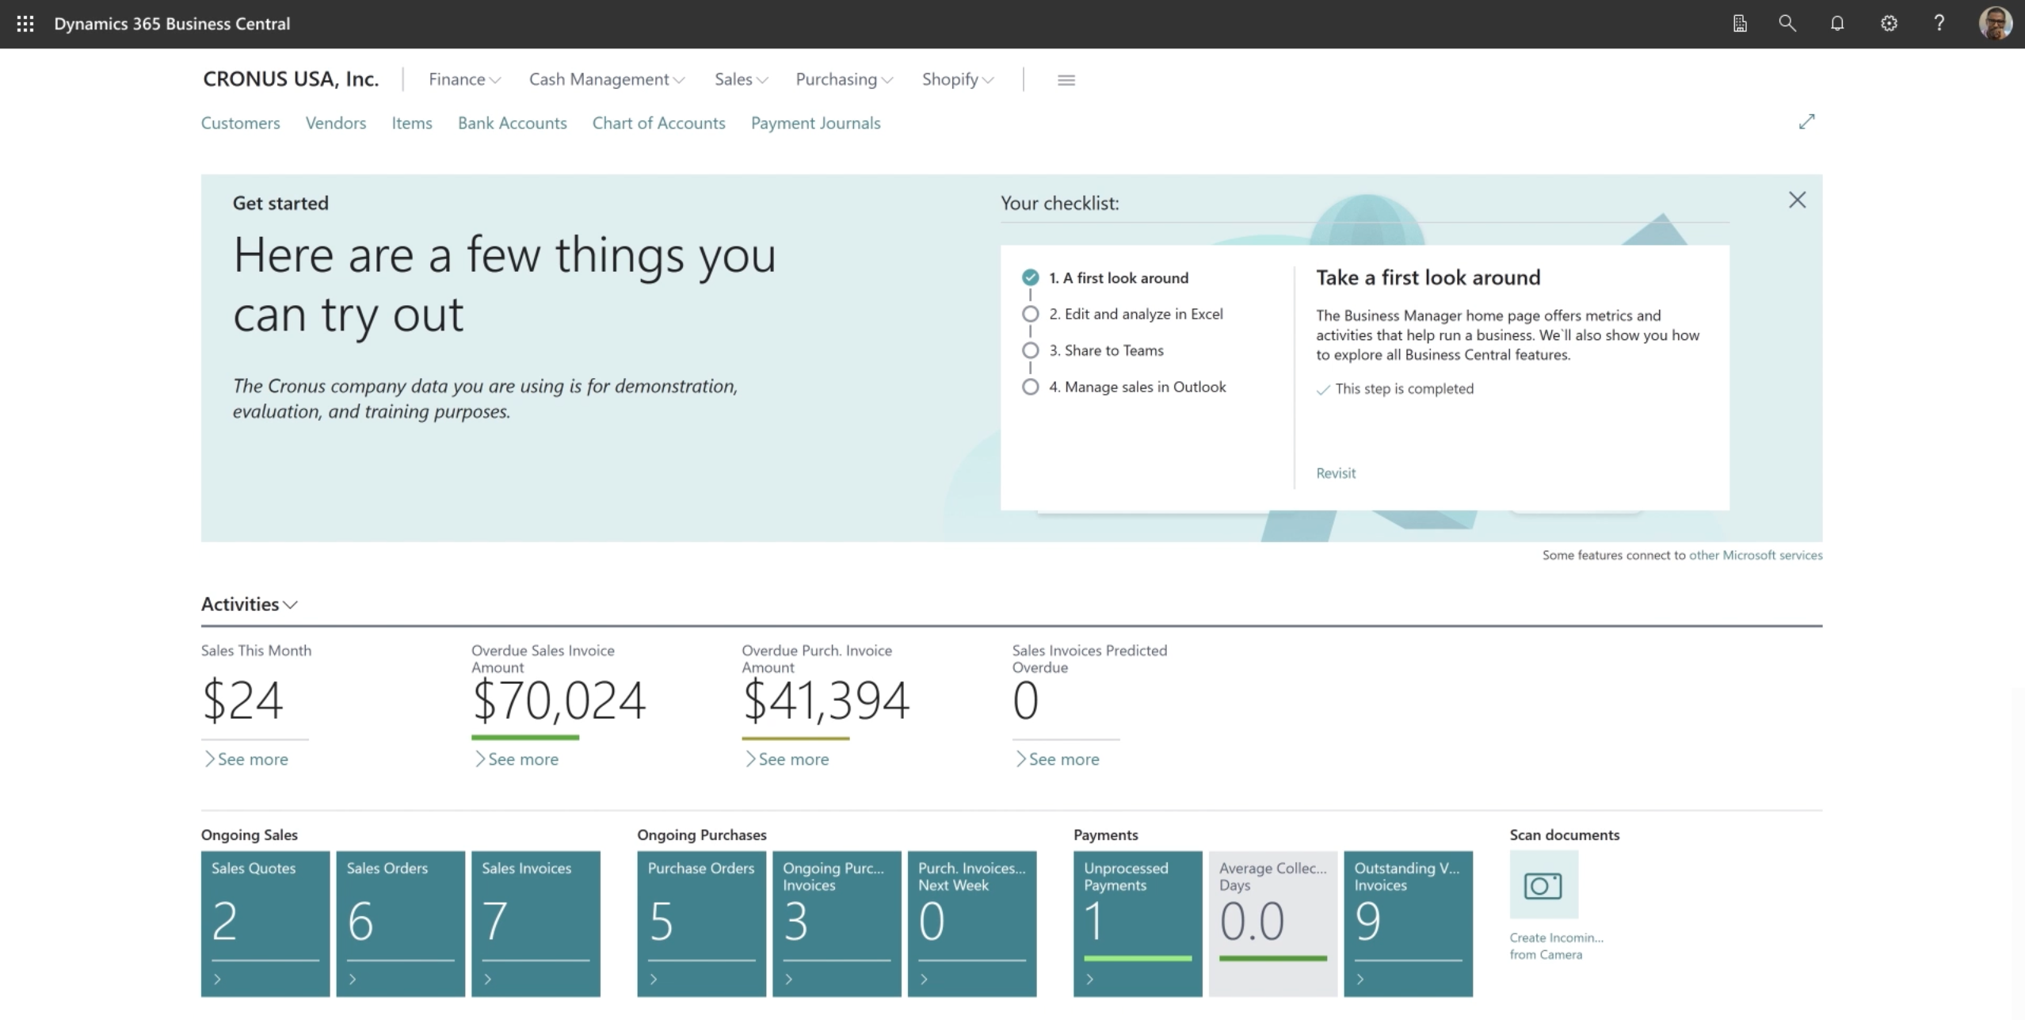See more under Overdue Sales Invoice Amount
The height and width of the screenshot is (1020, 2025).
[516, 759]
